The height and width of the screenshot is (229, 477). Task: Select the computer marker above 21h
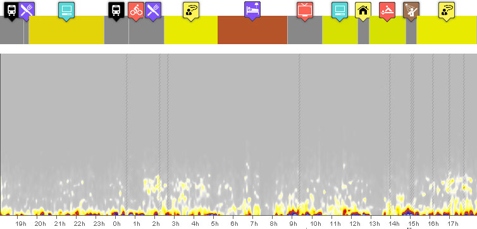point(66,11)
